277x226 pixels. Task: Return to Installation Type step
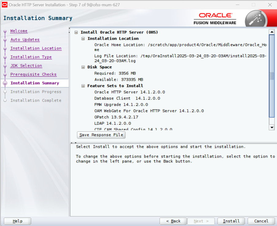click(x=31, y=57)
